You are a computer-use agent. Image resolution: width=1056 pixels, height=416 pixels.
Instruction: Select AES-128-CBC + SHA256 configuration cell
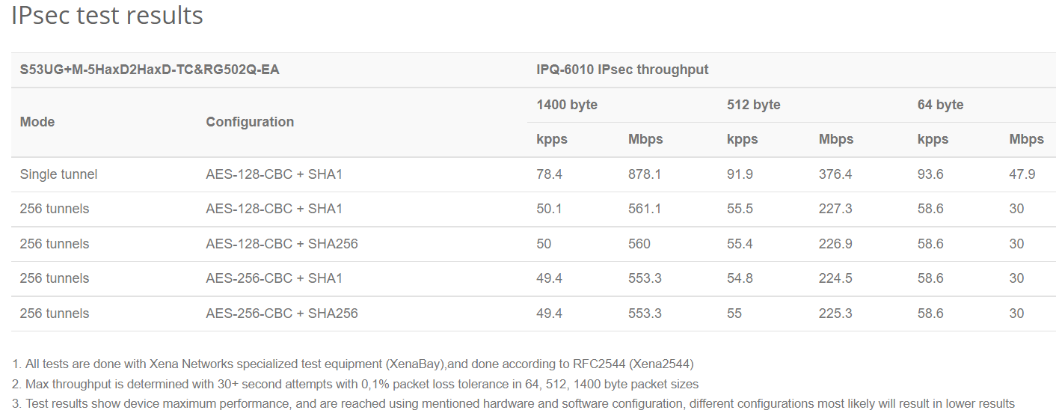click(282, 244)
